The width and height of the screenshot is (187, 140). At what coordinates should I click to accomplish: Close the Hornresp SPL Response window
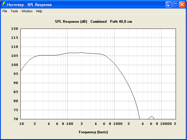point(182,5)
